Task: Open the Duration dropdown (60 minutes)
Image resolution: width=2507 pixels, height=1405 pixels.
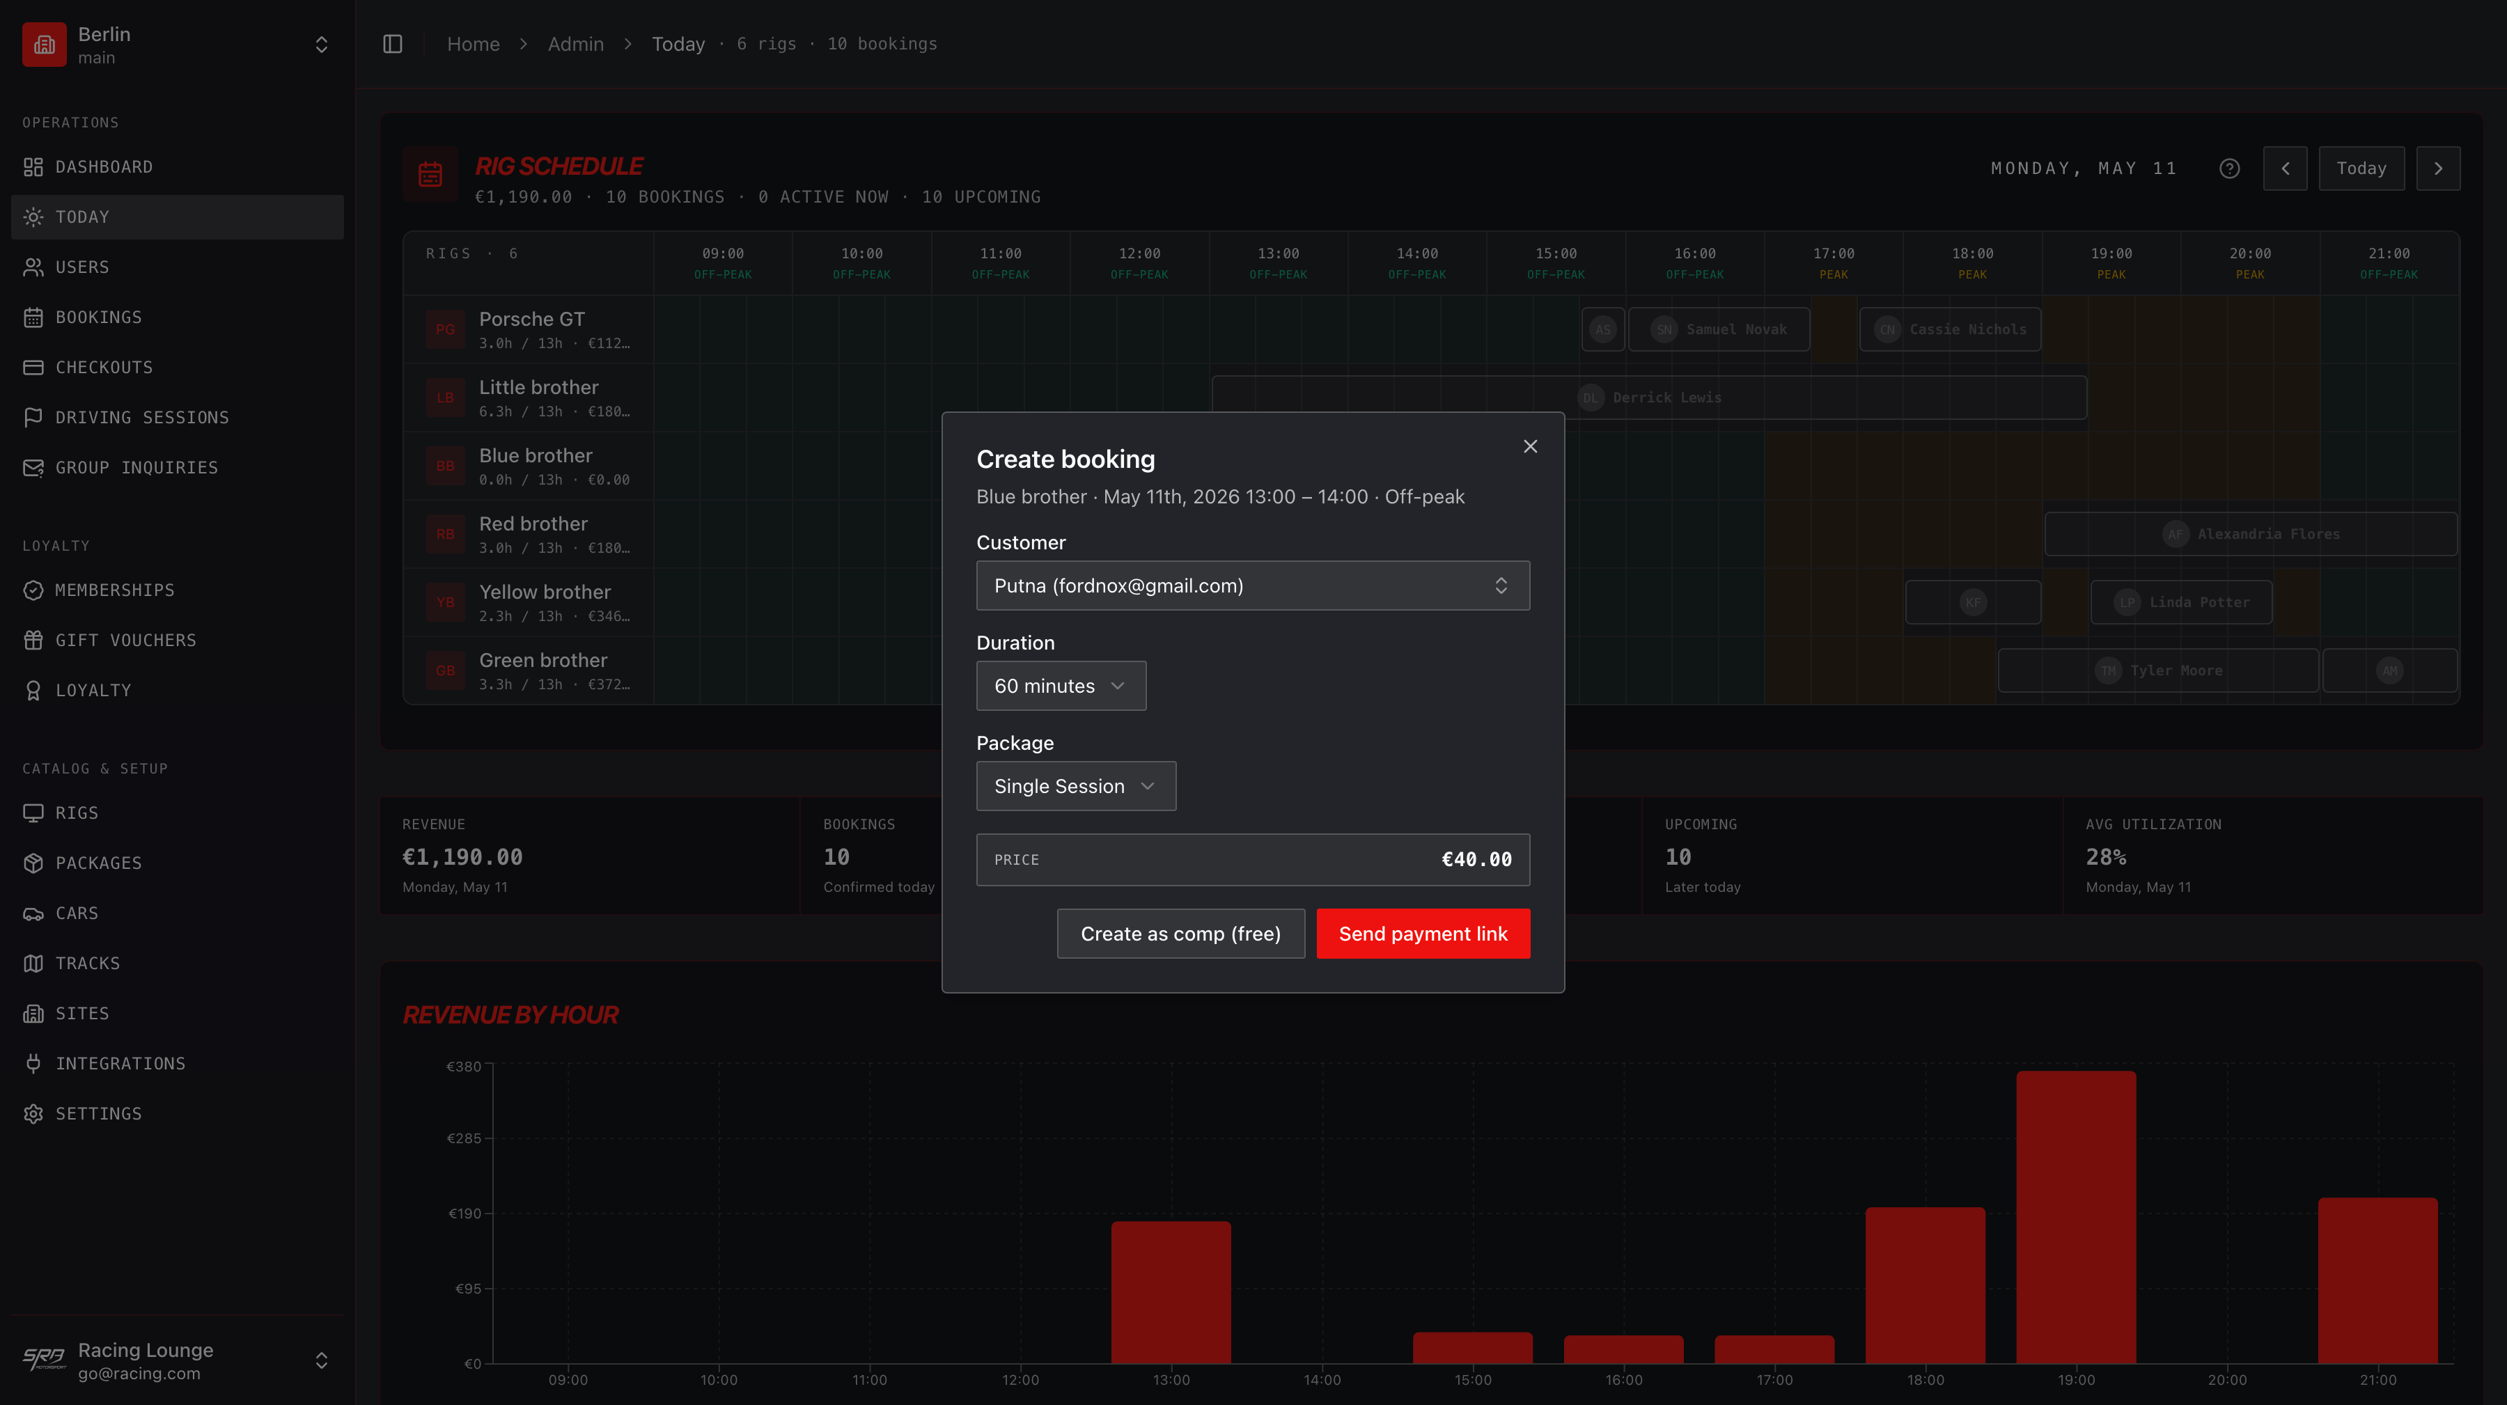Action: (1061, 686)
